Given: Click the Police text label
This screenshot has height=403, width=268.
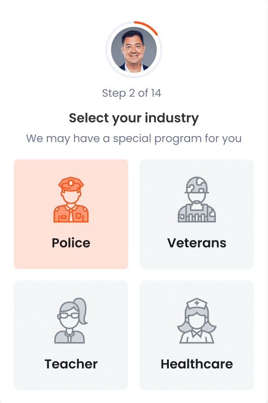Looking at the screenshot, I should pyautogui.click(x=71, y=243).
